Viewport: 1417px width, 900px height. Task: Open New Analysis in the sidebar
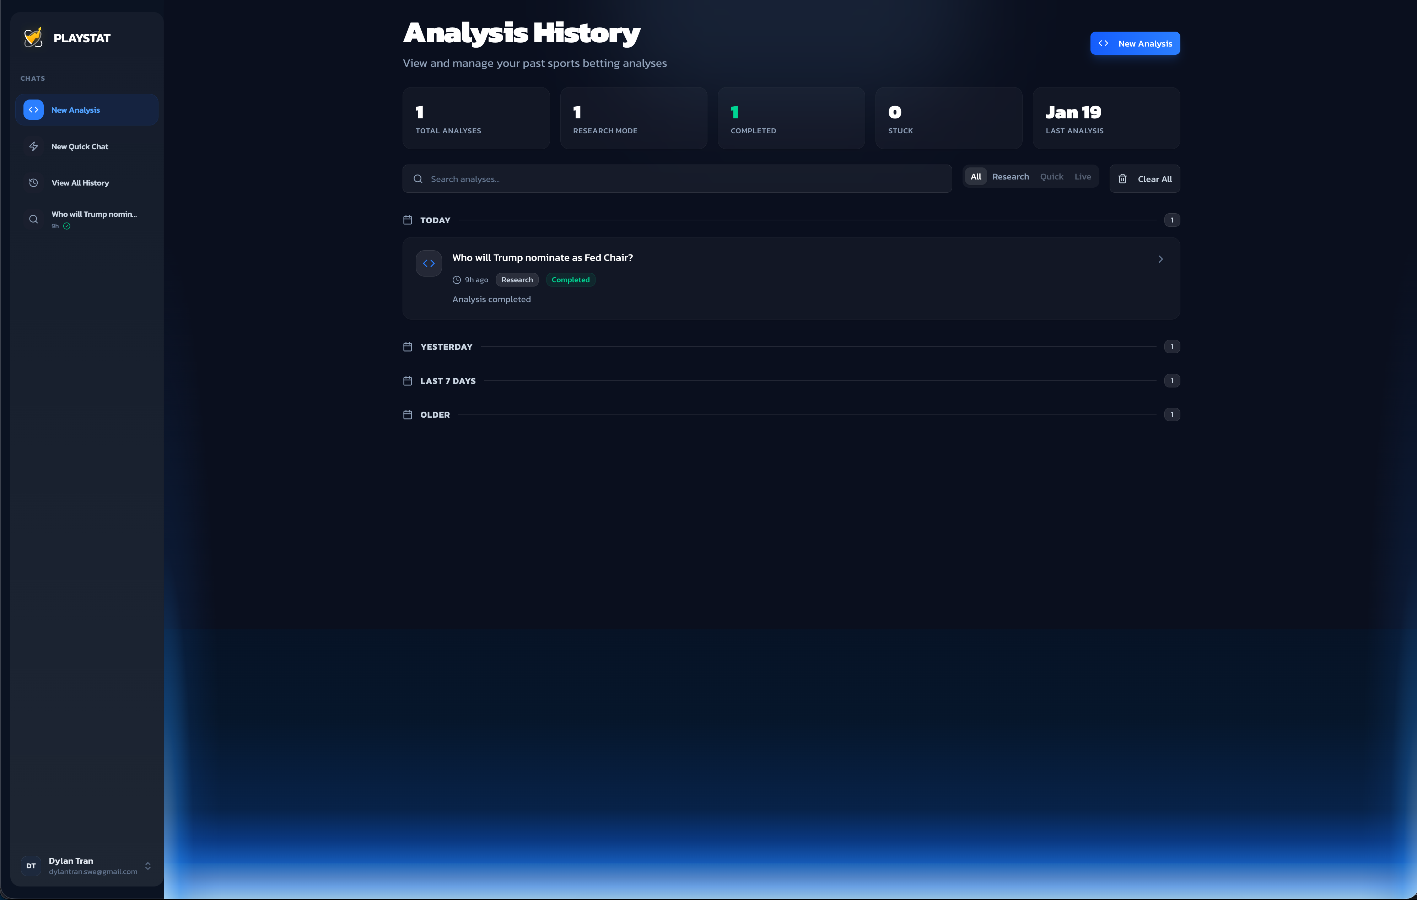(x=86, y=109)
